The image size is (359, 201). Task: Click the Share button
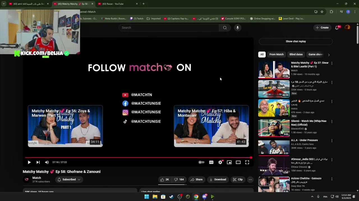point(196,180)
